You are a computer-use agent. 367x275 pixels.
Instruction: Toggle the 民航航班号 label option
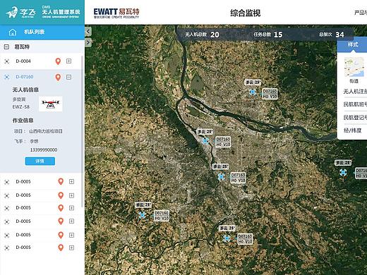[x=355, y=104]
